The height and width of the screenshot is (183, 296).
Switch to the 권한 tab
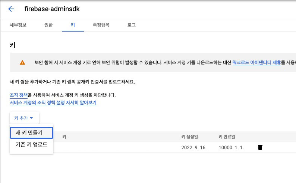(x=48, y=25)
